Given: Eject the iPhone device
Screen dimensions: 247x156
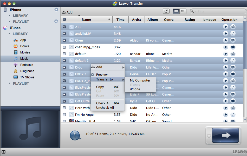Looking at the screenshot, I should [56, 10].
